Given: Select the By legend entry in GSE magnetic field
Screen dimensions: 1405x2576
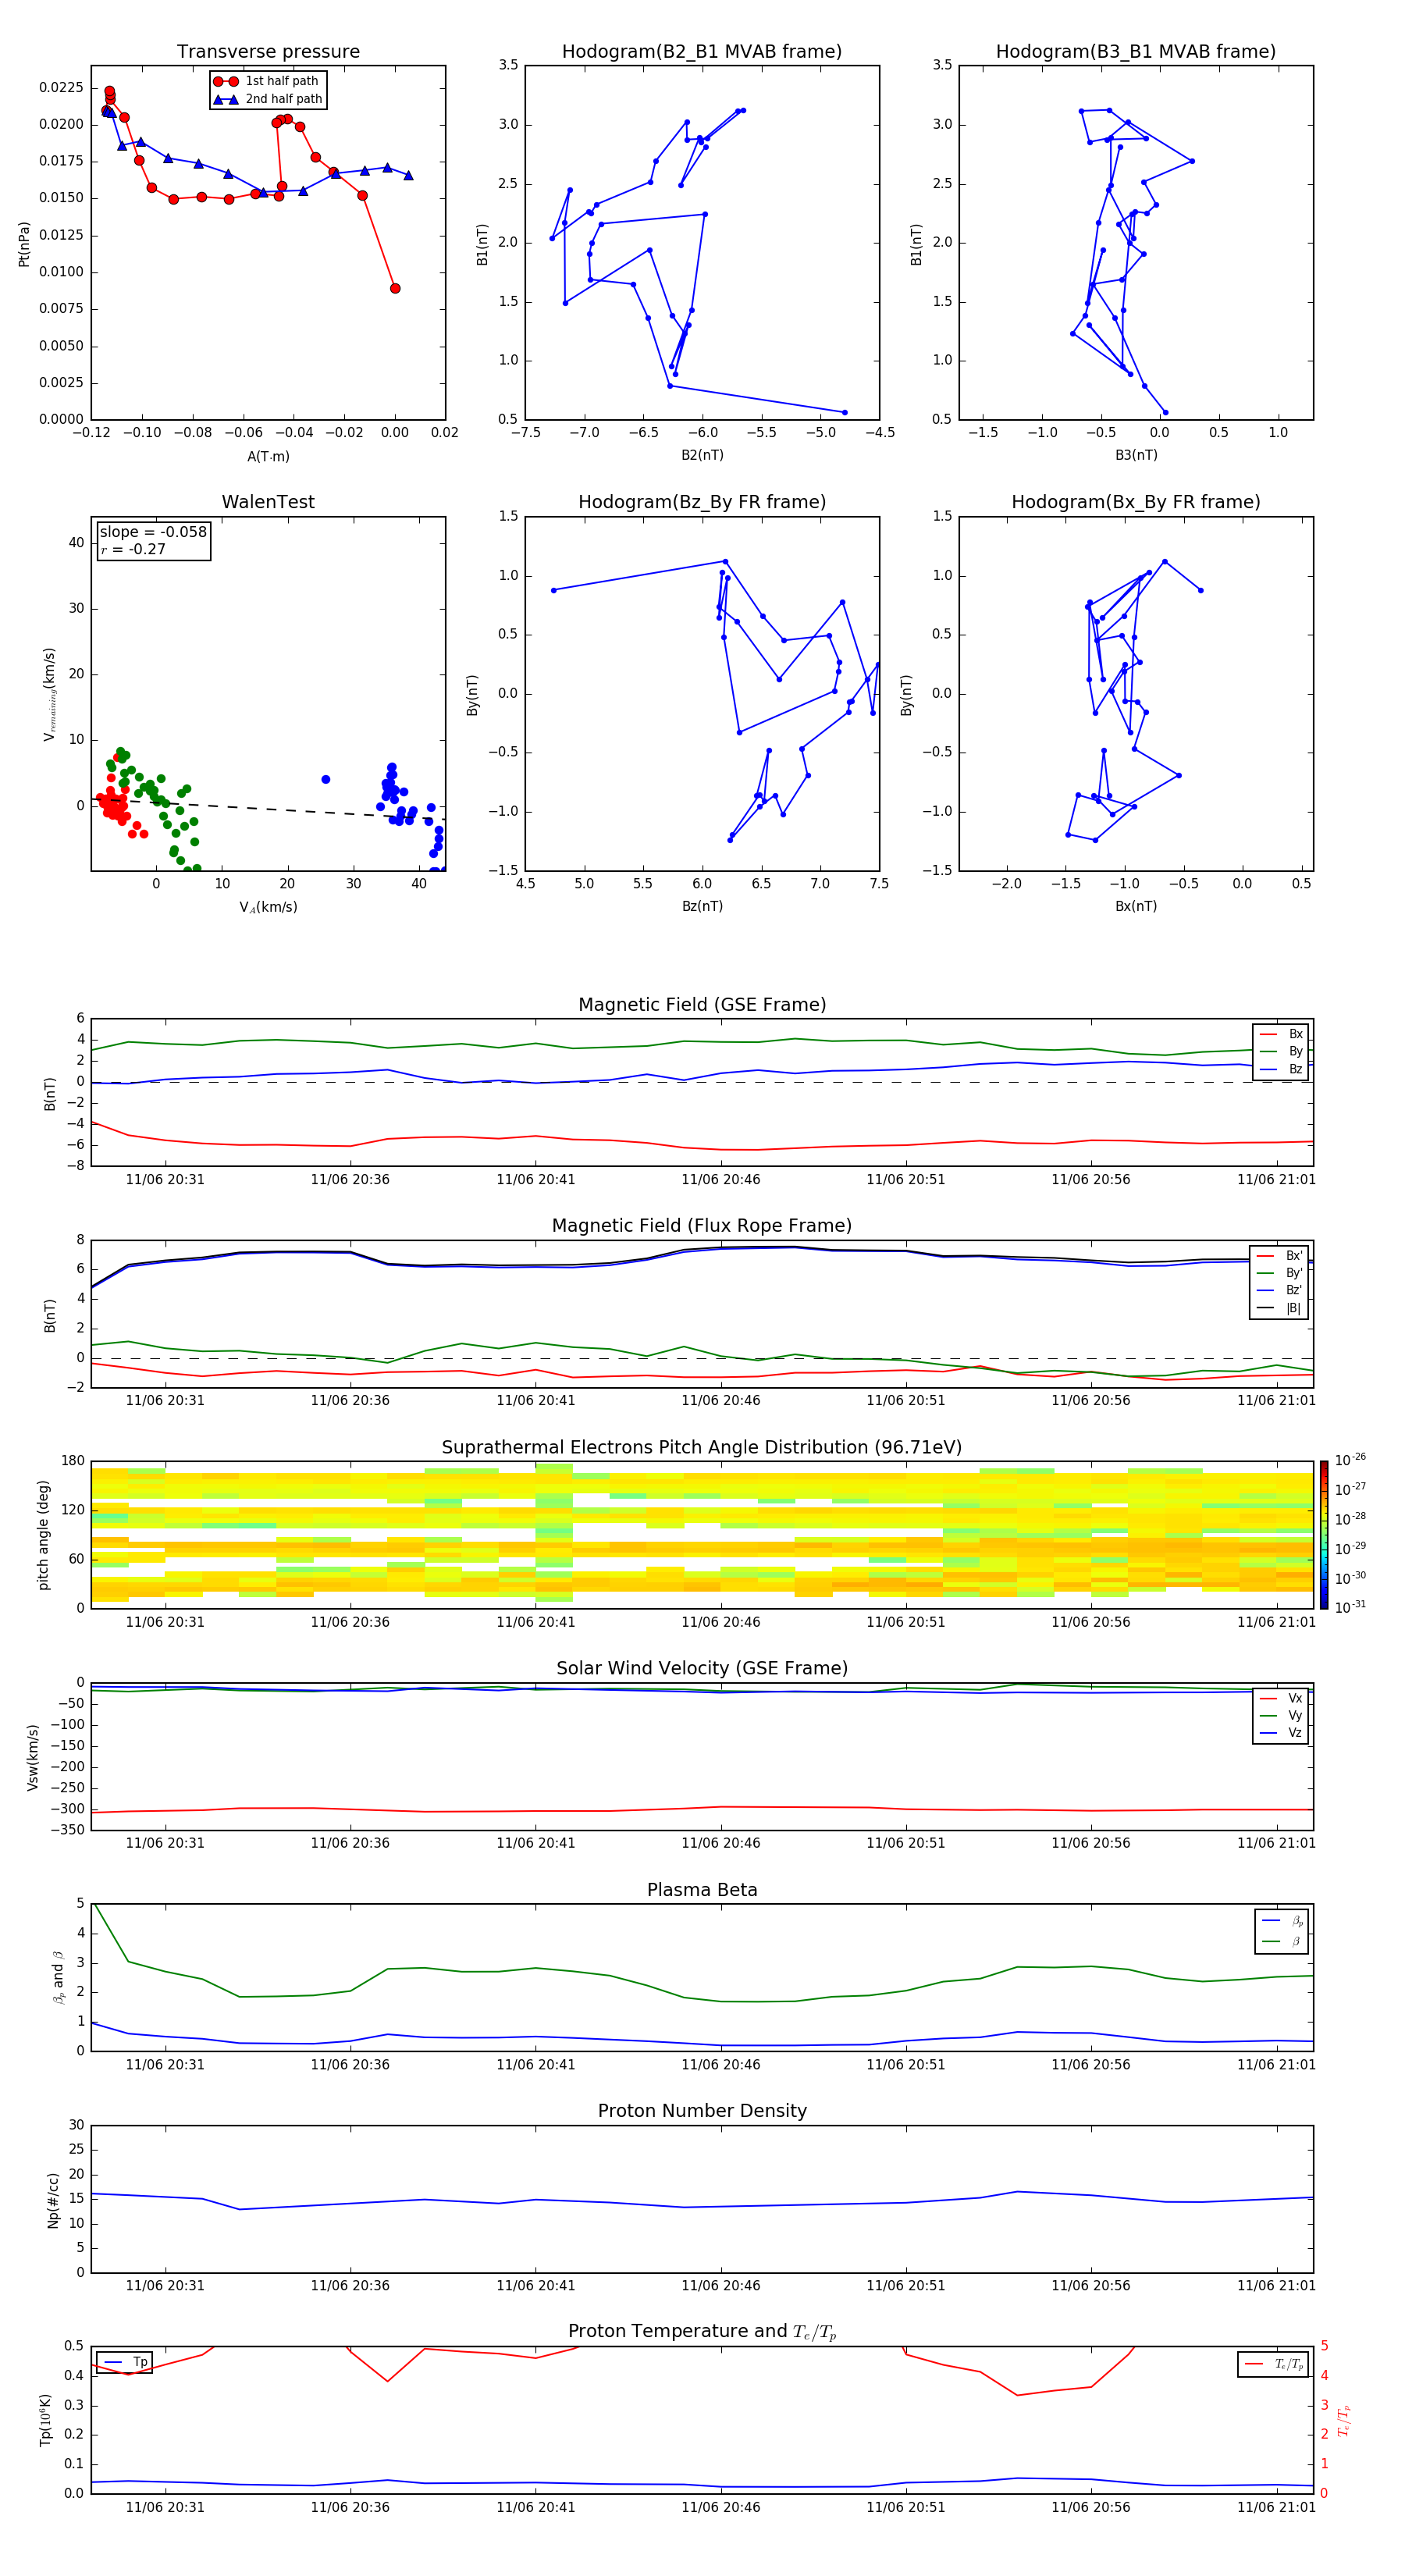Looking at the screenshot, I should (1281, 1051).
